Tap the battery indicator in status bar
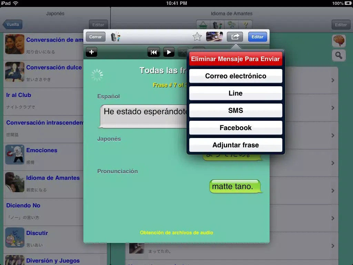 pyautogui.click(x=348, y=3)
